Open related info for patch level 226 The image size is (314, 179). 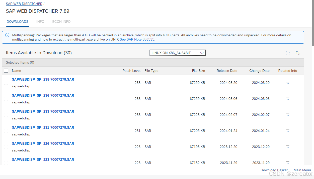tap(288, 147)
